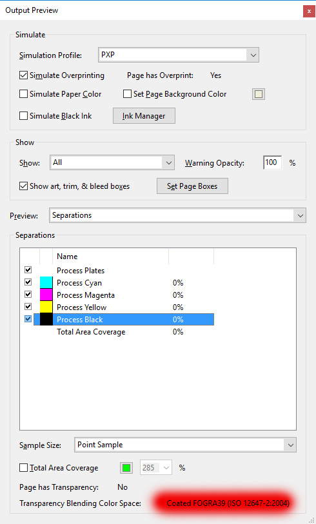Image resolution: width=316 pixels, height=524 pixels.
Task: Click the black swatch beside Process Black
Action: pos(46,319)
